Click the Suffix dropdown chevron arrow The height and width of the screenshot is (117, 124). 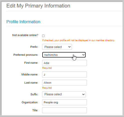point(83,94)
